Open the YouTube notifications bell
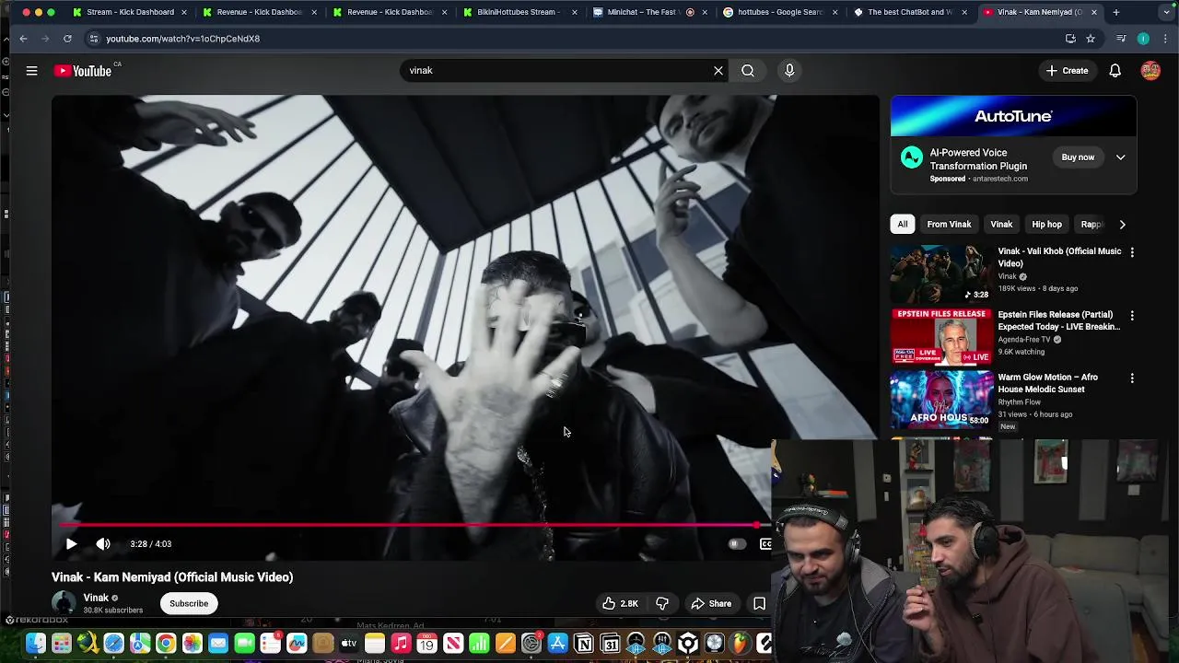 coord(1115,71)
